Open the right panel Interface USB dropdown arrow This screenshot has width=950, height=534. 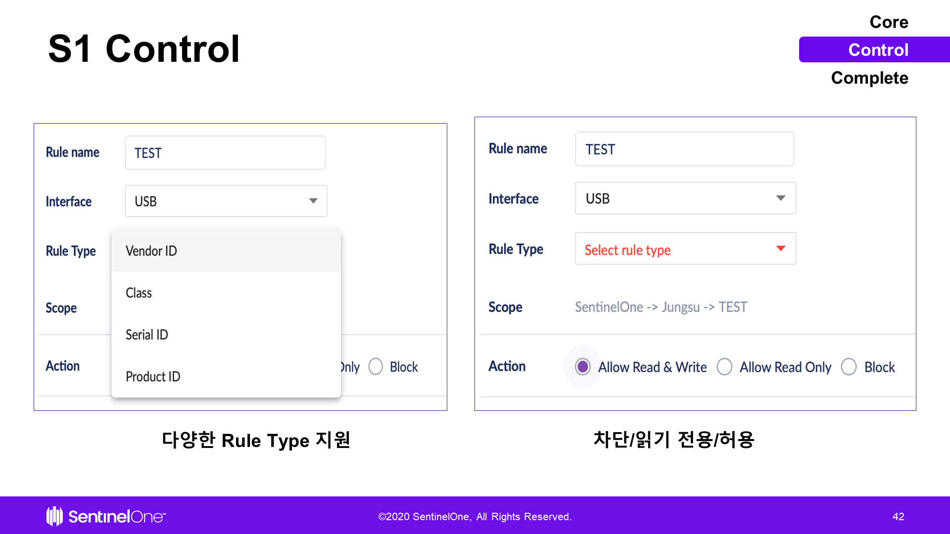pos(780,198)
